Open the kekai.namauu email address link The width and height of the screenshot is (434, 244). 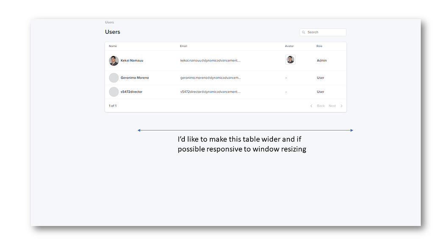click(211, 60)
